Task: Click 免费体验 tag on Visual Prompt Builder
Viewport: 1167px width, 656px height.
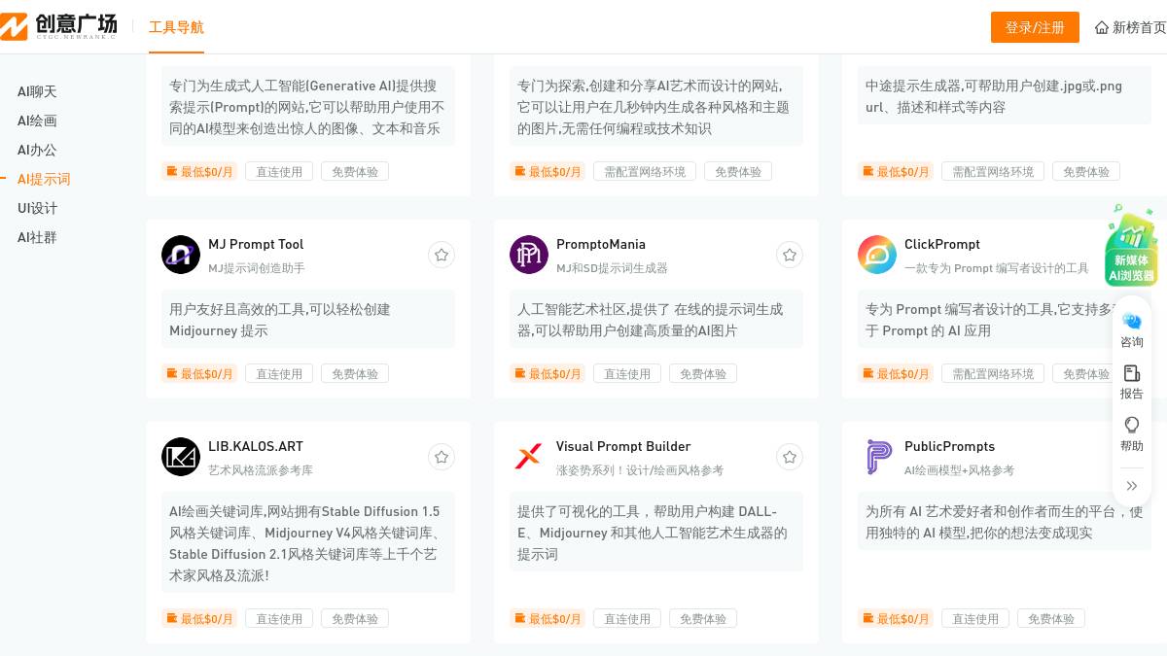Action: (703, 618)
